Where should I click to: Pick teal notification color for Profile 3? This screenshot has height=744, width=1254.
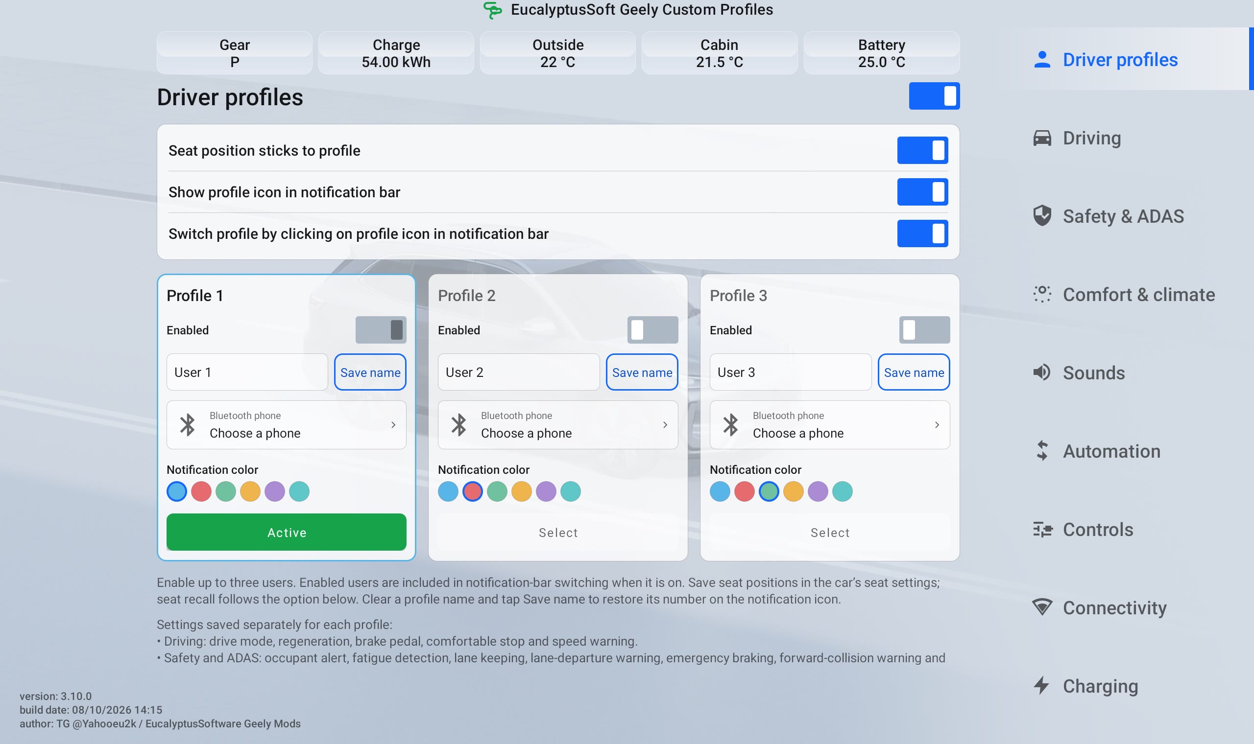[843, 491]
